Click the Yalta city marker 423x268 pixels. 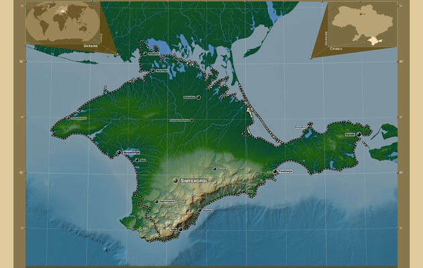point(180,229)
